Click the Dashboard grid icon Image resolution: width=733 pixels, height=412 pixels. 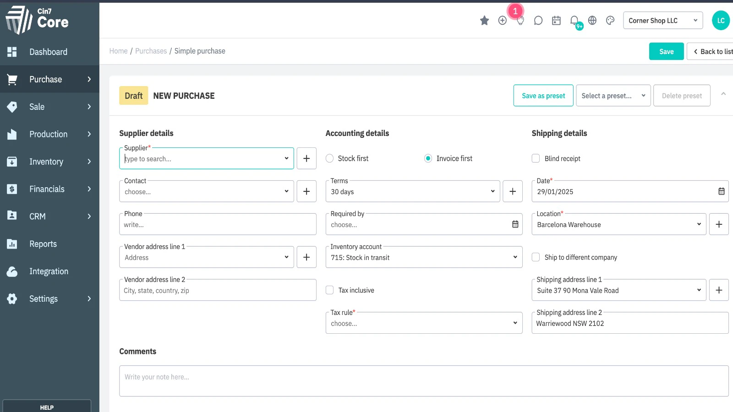point(12,52)
